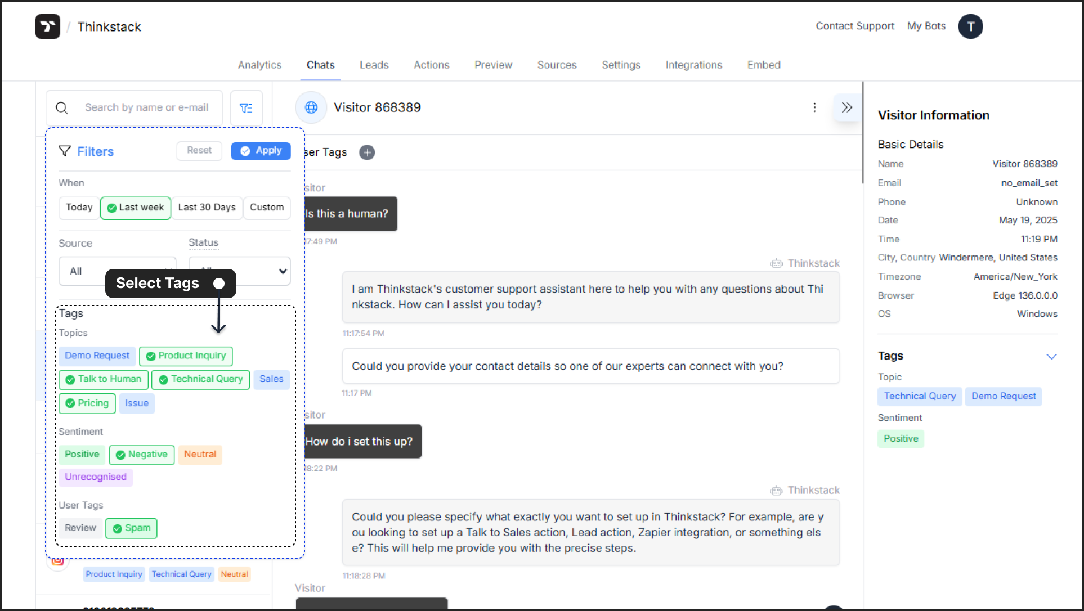Click Demo Request tag in Visitor Information
1084x611 pixels.
(x=1004, y=397)
